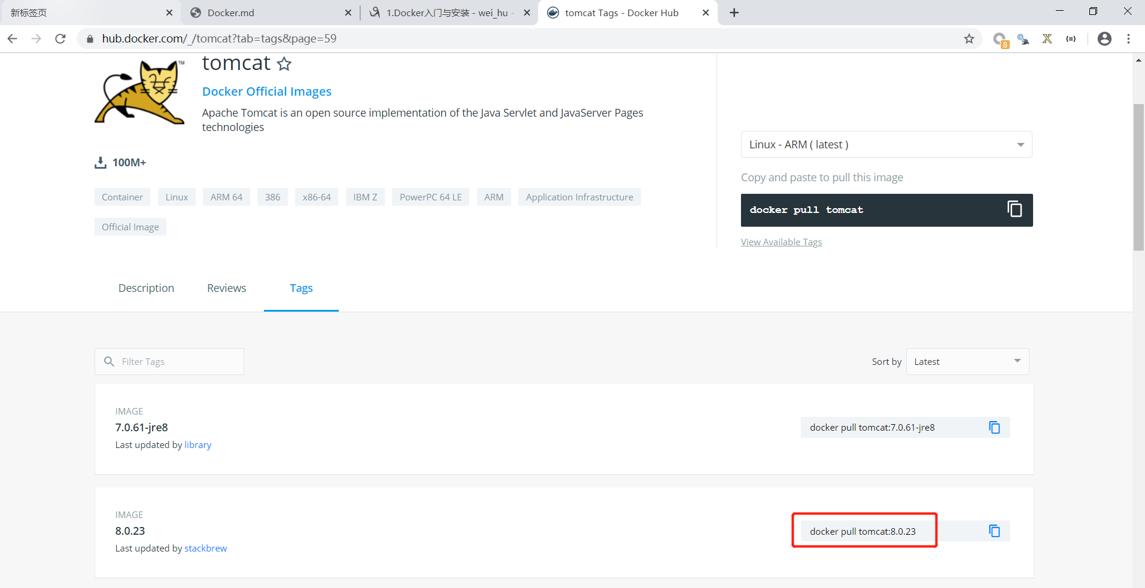This screenshot has height=588, width=1145.
Task: Close the tomcat Tags tab
Action: pyautogui.click(x=706, y=13)
